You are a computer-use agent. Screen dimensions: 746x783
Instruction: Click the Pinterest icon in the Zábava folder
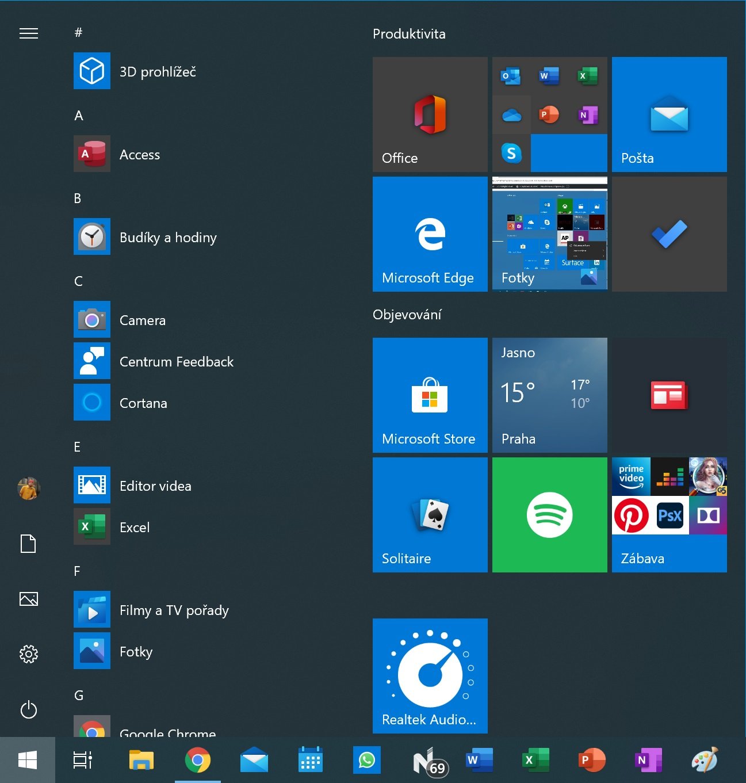pyautogui.click(x=631, y=515)
